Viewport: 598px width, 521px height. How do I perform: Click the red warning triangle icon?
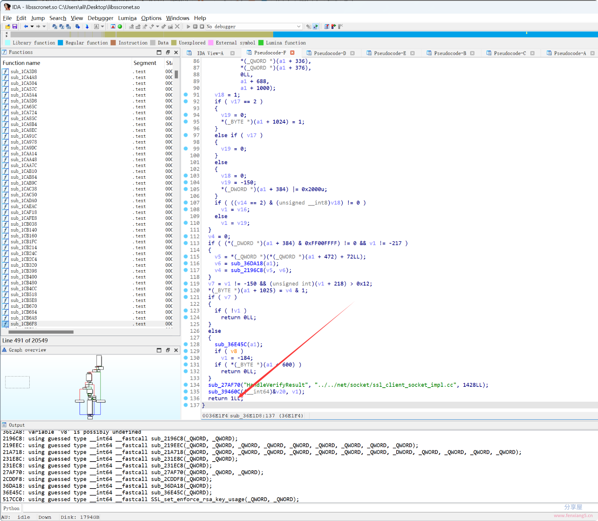point(113,27)
